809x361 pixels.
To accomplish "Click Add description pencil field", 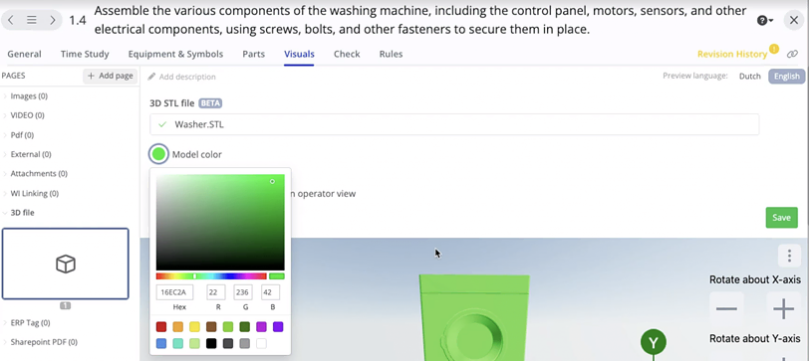I will point(181,77).
